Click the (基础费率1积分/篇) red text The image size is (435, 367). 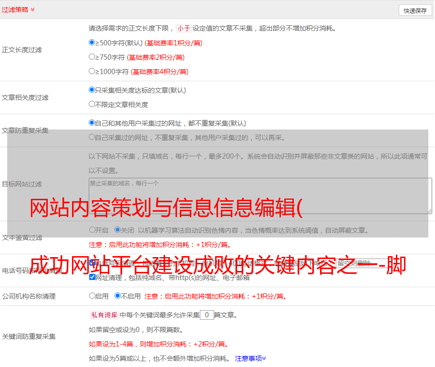[x=174, y=43]
